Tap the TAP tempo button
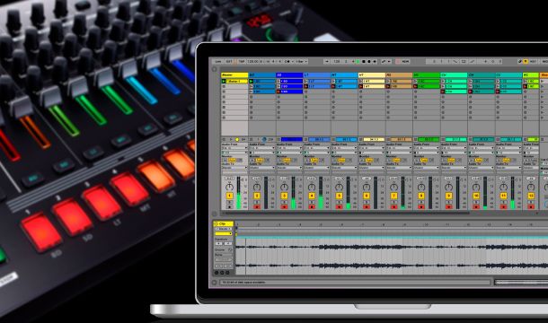548x323 pixels. point(242,61)
